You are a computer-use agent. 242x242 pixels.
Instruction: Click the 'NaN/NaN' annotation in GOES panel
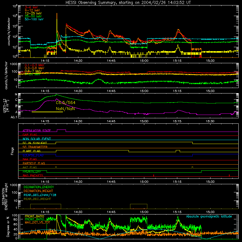pyautogui.click(x=65, y=109)
